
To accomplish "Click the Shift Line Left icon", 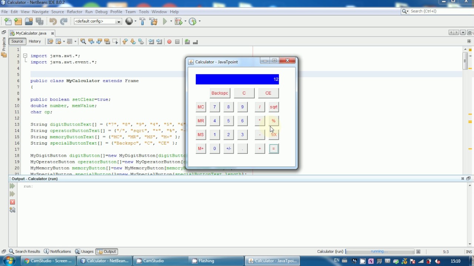I will (151, 41).
